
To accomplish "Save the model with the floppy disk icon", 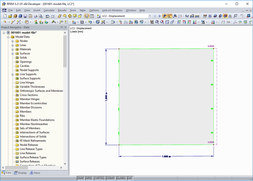I will (x=25, y=16).
